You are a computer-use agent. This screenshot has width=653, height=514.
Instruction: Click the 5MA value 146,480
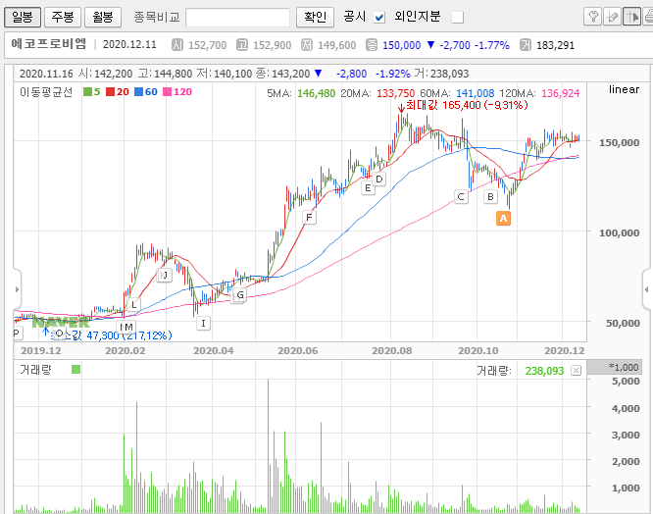[x=316, y=93]
